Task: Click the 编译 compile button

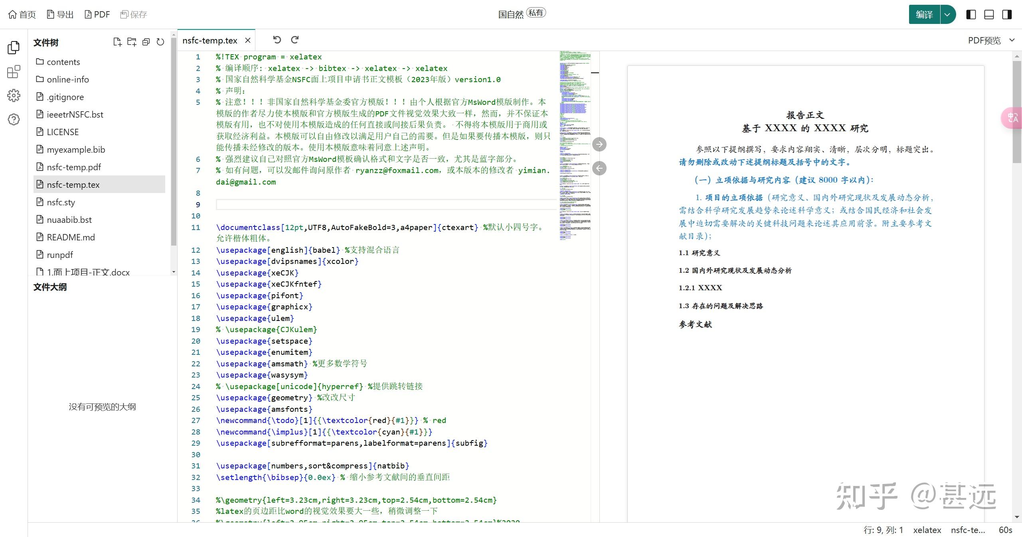Action: [x=924, y=15]
